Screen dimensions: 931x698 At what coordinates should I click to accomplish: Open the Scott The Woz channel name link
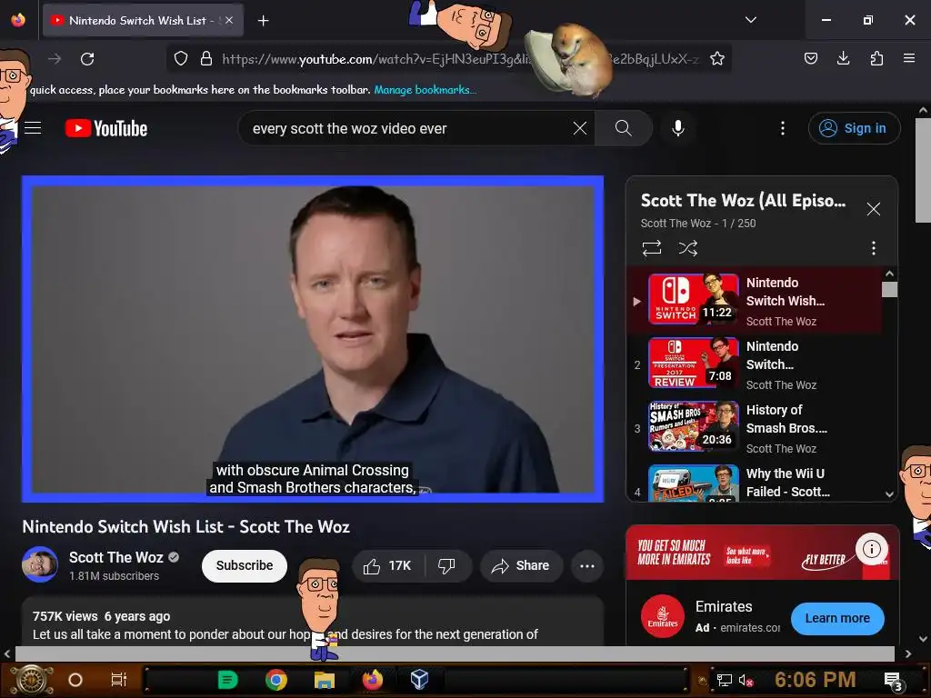click(x=115, y=557)
